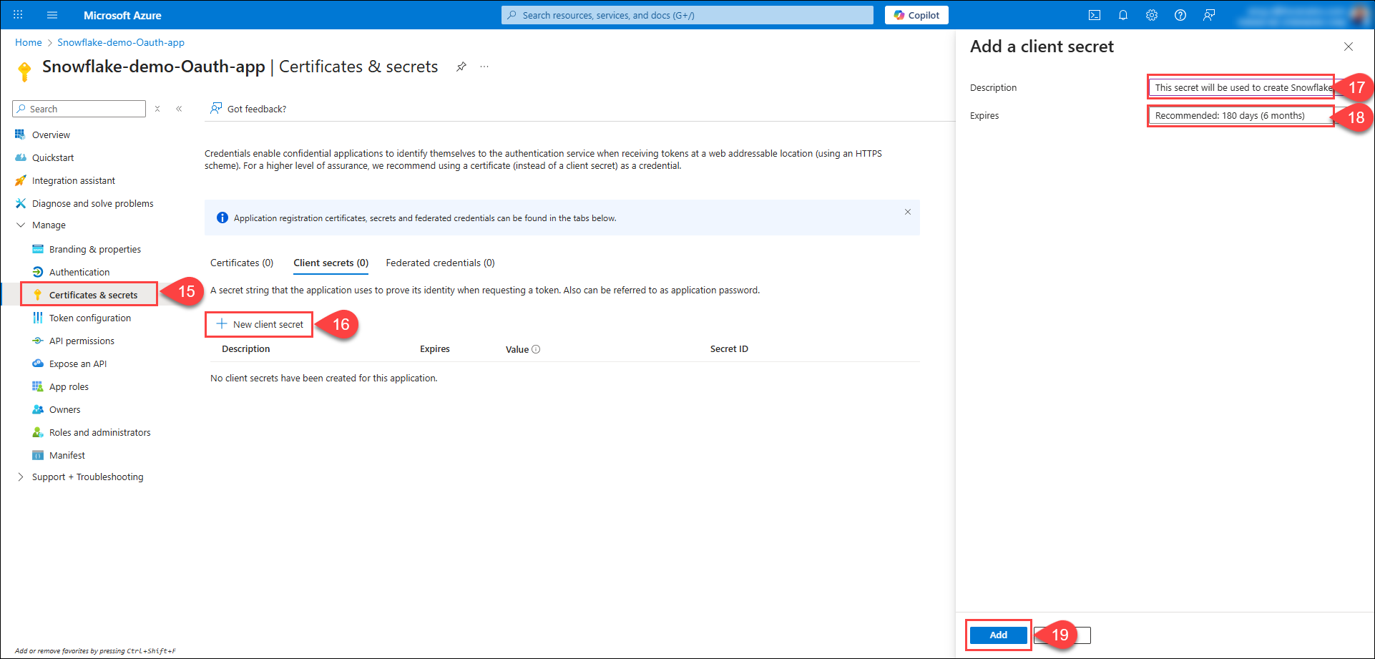Dismiss the information banner
Viewport: 1375px width, 659px height.
coord(907,212)
